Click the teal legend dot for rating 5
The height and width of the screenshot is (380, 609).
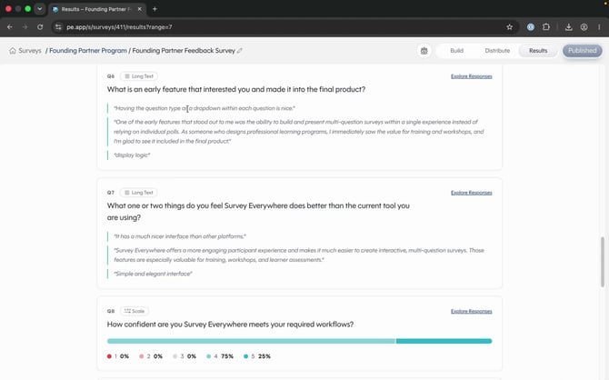point(245,356)
